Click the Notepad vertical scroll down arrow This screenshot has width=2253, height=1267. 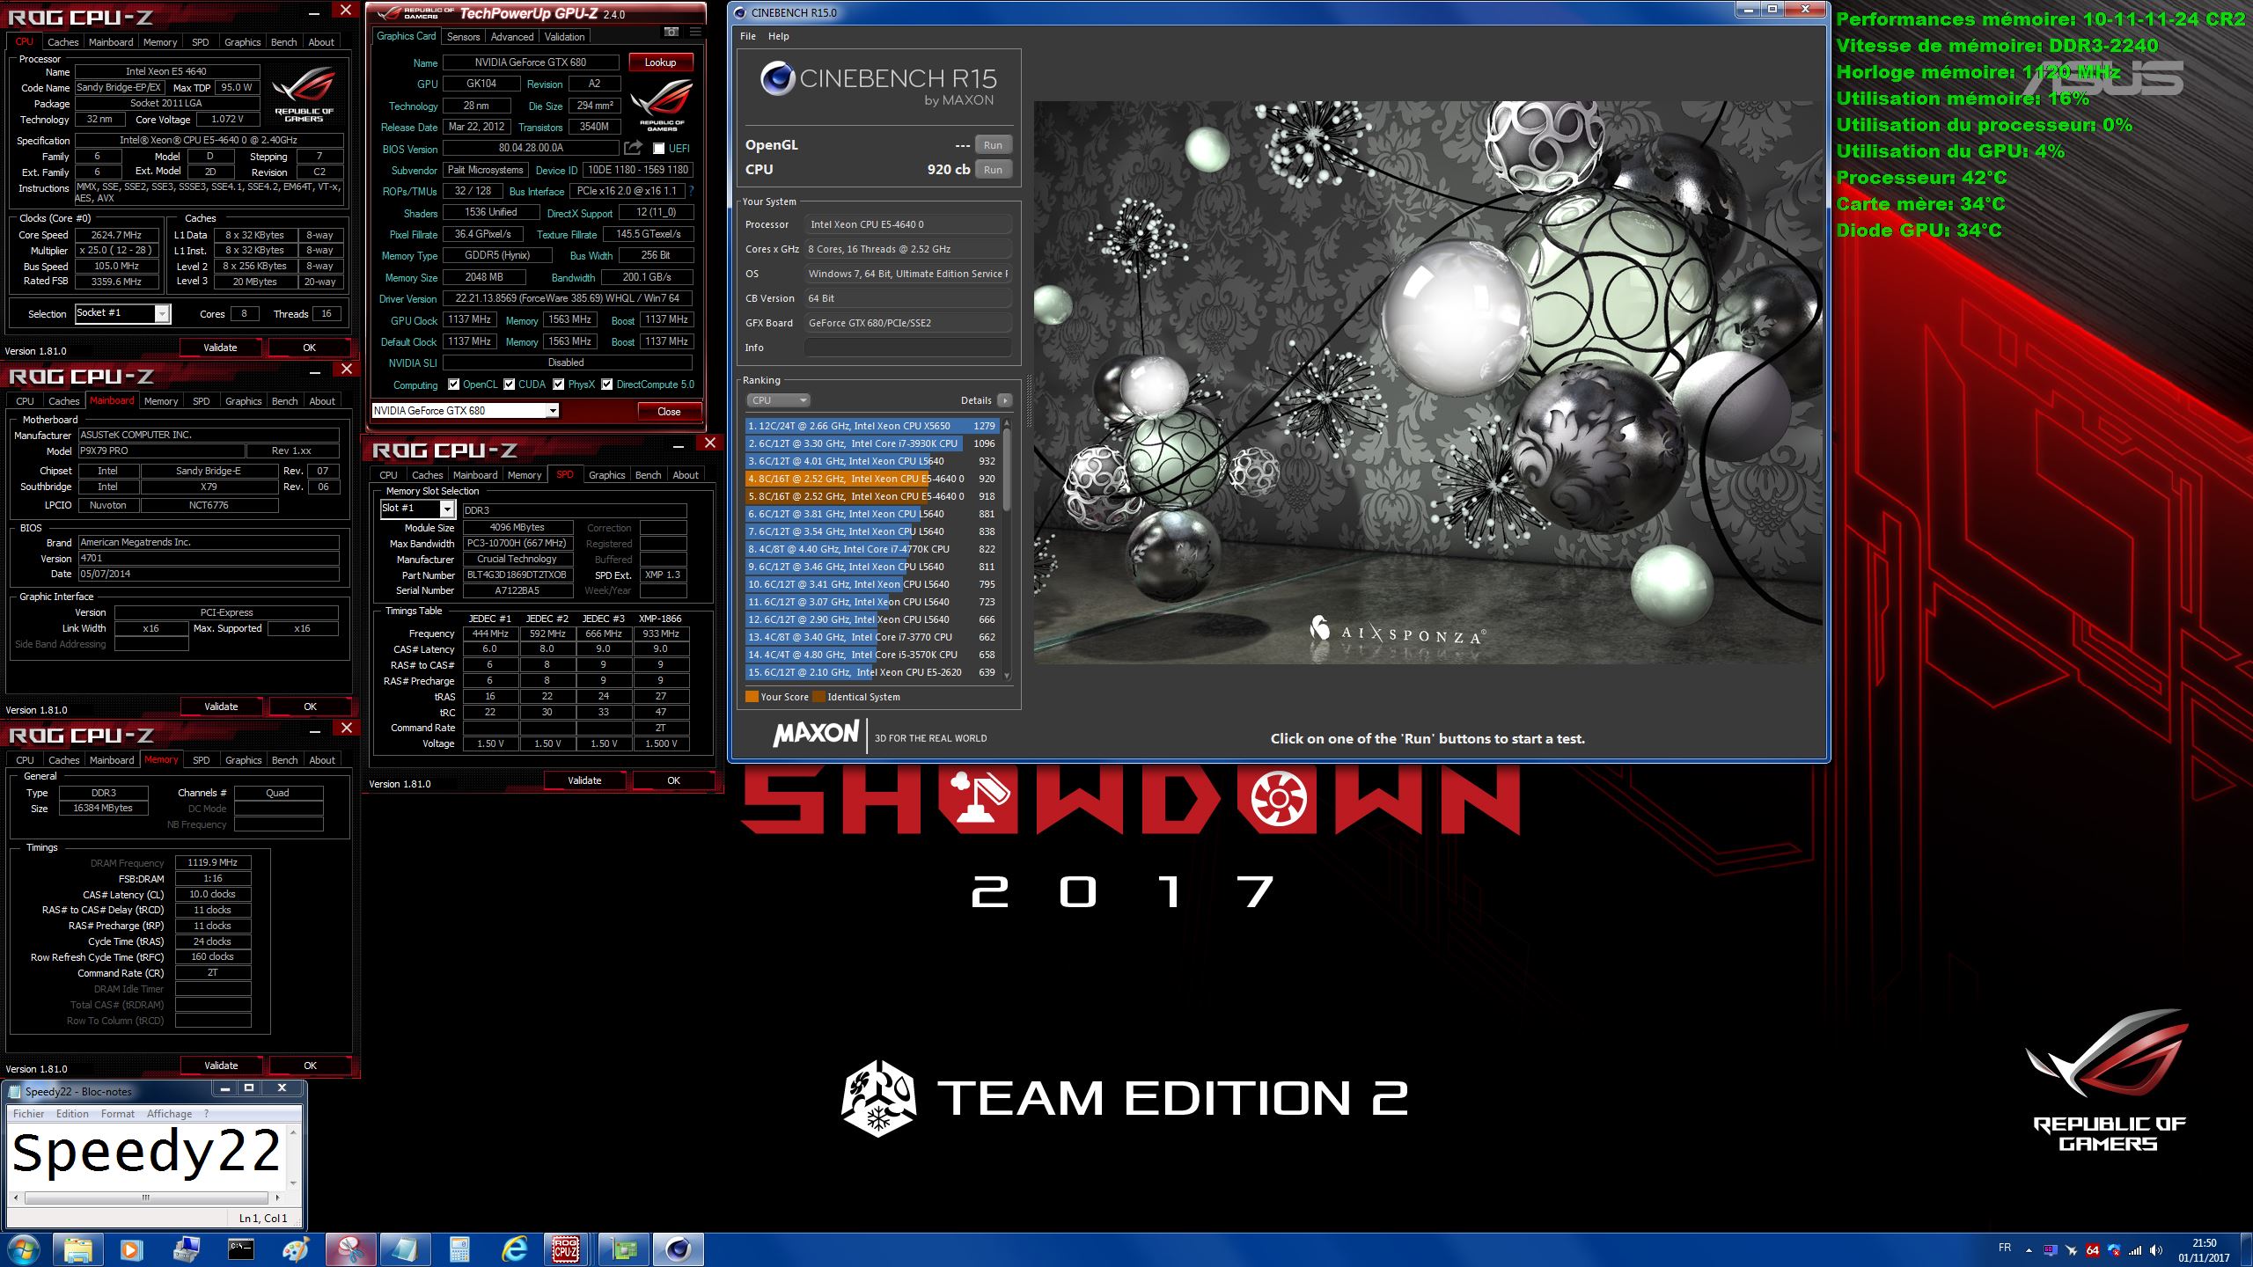click(x=293, y=1183)
